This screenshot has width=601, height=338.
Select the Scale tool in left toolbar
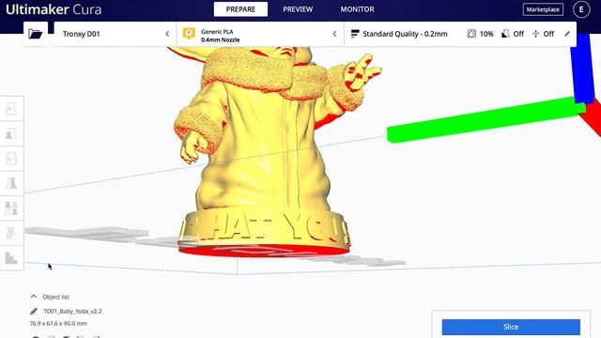click(x=11, y=133)
